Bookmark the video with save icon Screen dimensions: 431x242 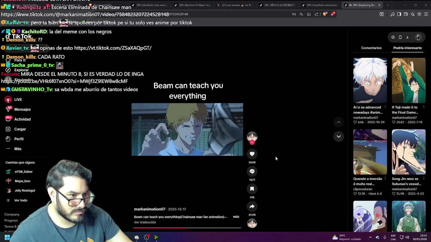click(x=252, y=189)
